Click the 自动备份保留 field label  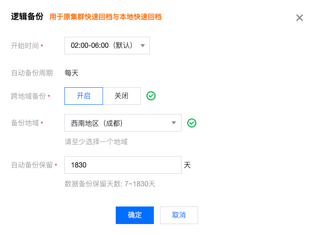pos(32,165)
